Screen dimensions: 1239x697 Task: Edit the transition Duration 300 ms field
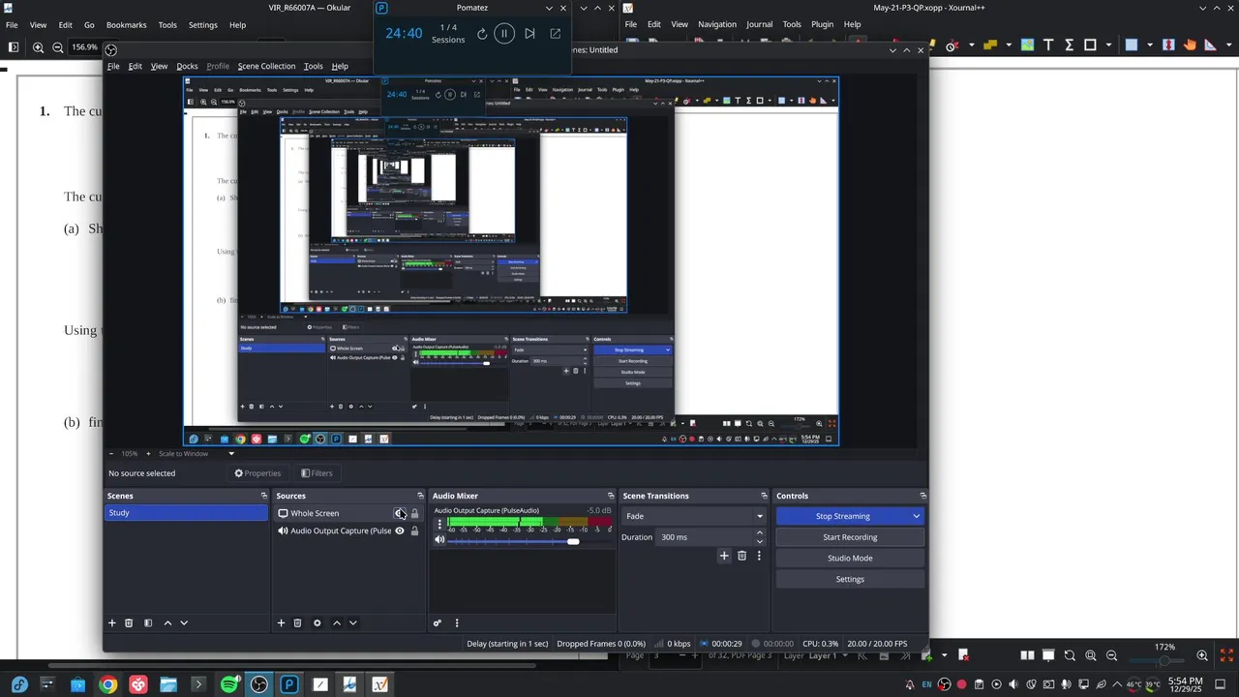point(705,537)
